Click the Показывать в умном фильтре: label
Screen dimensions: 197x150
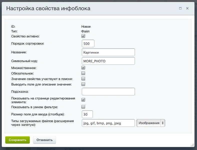[x=35, y=107]
